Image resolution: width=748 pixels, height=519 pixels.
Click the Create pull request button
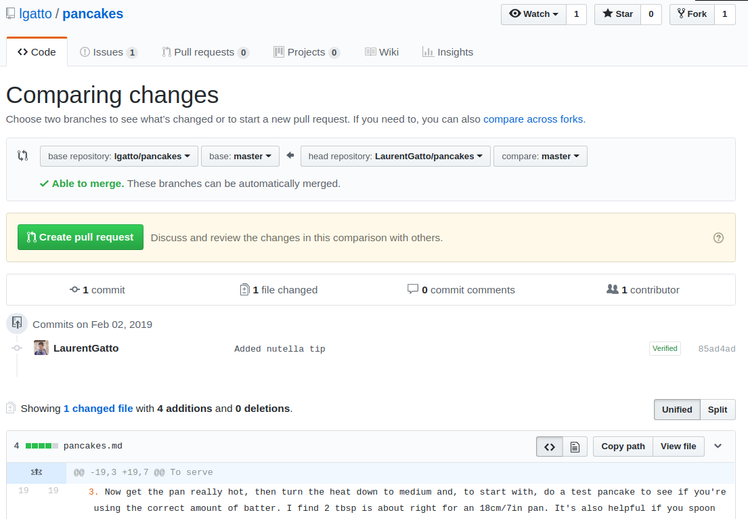pyautogui.click(x=80, y=237)
